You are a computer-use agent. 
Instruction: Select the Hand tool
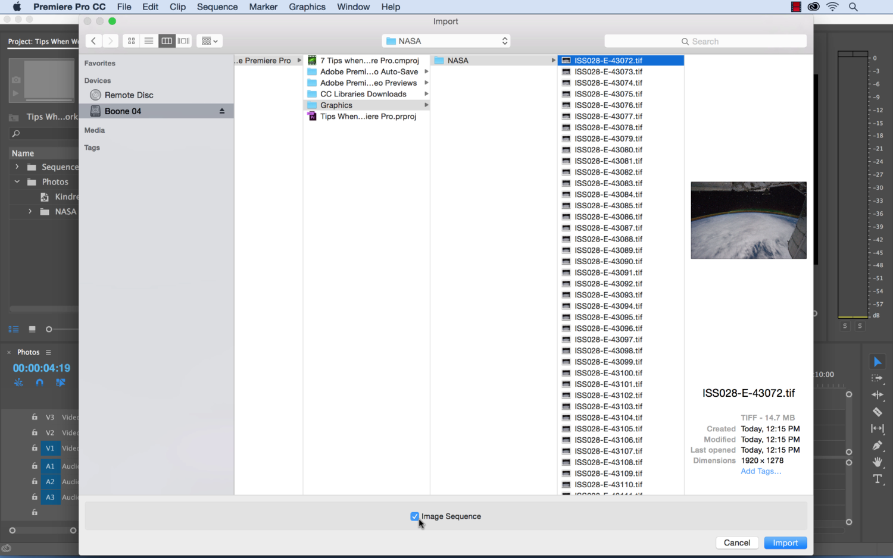pos(878,462)
